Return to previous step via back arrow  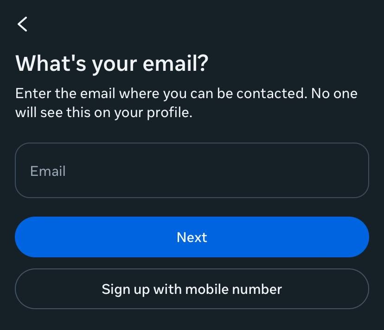click(x=22, y=24)
